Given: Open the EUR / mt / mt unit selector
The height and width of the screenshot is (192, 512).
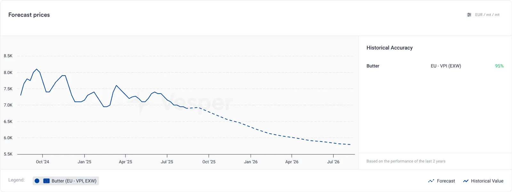Looking at the screenshot, I should coord(484,15).
